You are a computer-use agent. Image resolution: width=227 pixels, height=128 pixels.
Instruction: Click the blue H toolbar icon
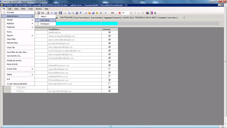click(52, 13)
